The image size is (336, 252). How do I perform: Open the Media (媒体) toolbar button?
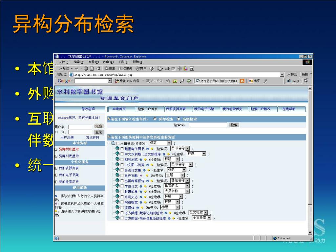click(141, 69)
